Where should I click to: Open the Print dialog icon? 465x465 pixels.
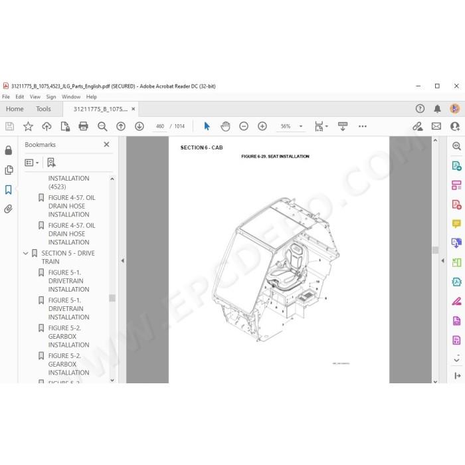point(83,126)
